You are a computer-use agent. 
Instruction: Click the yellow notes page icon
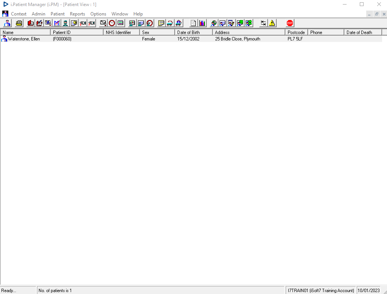pos(161,23)
